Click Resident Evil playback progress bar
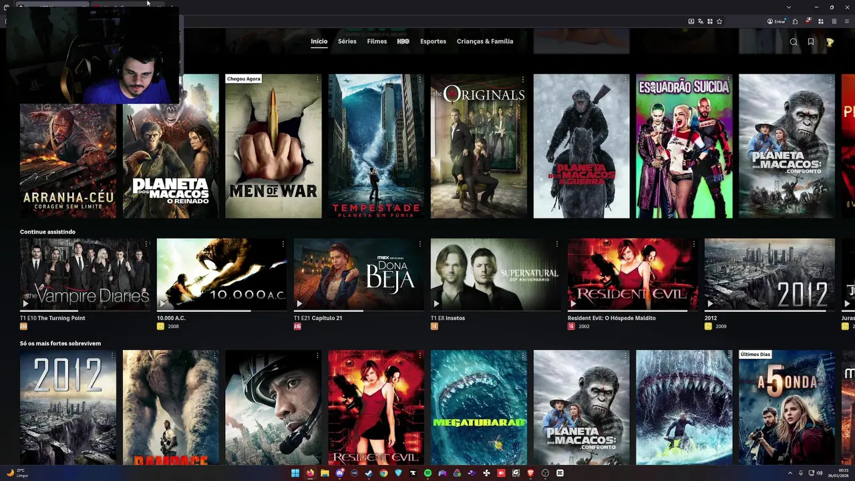 tap(633, 311)
